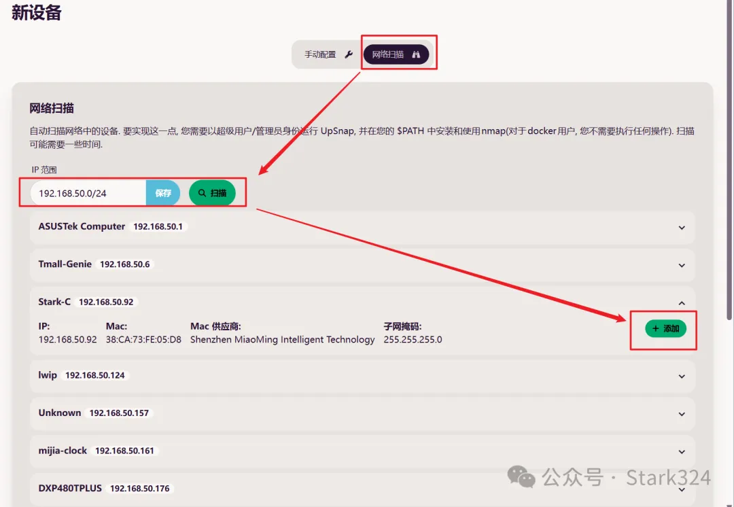Click the DXP480TPLUS device name
Screen dimensions: 734x507
pyautogui.click(x=70, y=488)
